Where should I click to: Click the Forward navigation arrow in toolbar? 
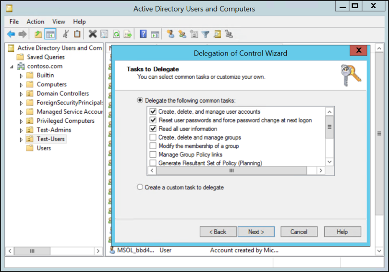(x=22, y=34)
